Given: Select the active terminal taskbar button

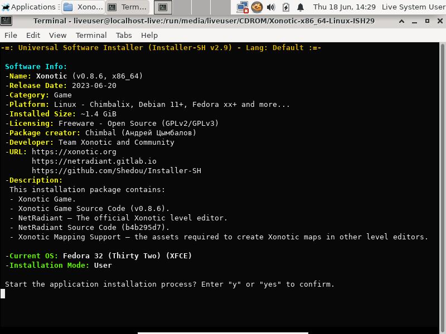Looking at the screenshot, I should 163,7.
